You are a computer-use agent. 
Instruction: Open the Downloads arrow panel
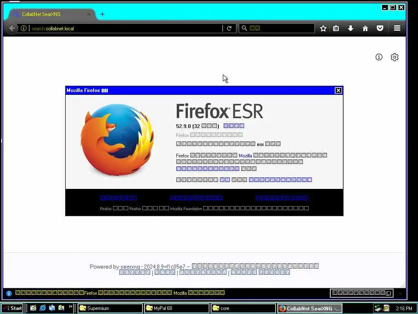tap(351, 28)
